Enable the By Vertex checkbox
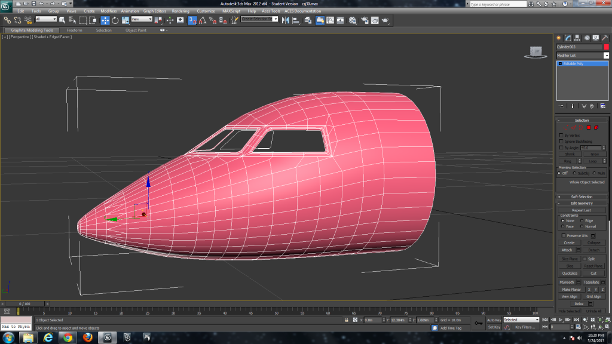The image size is (612, 344). [561, 136]
